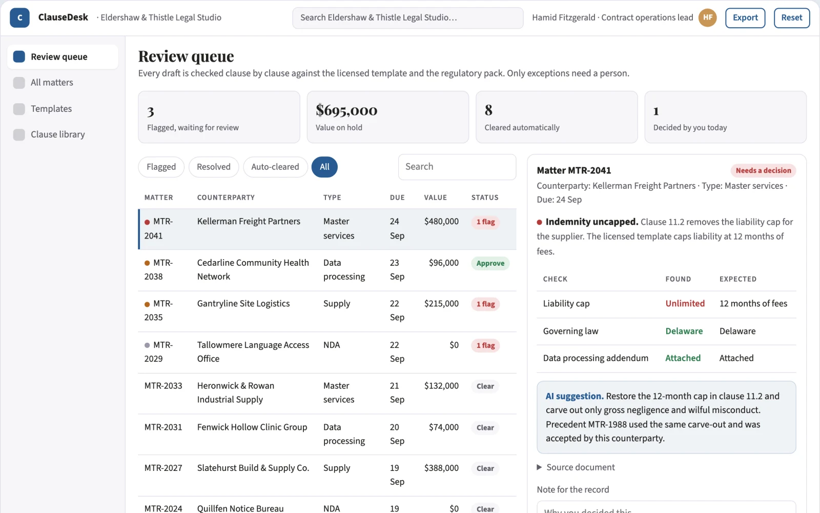Screen dimensions: 820x513
Task: Open the Fenwick Hollow Clinic Group row
Action: pyautogui.click(x=327, y=434)
